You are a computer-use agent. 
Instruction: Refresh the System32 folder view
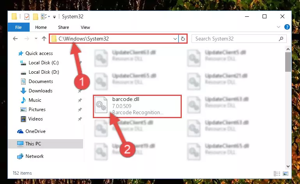point(183,39)
